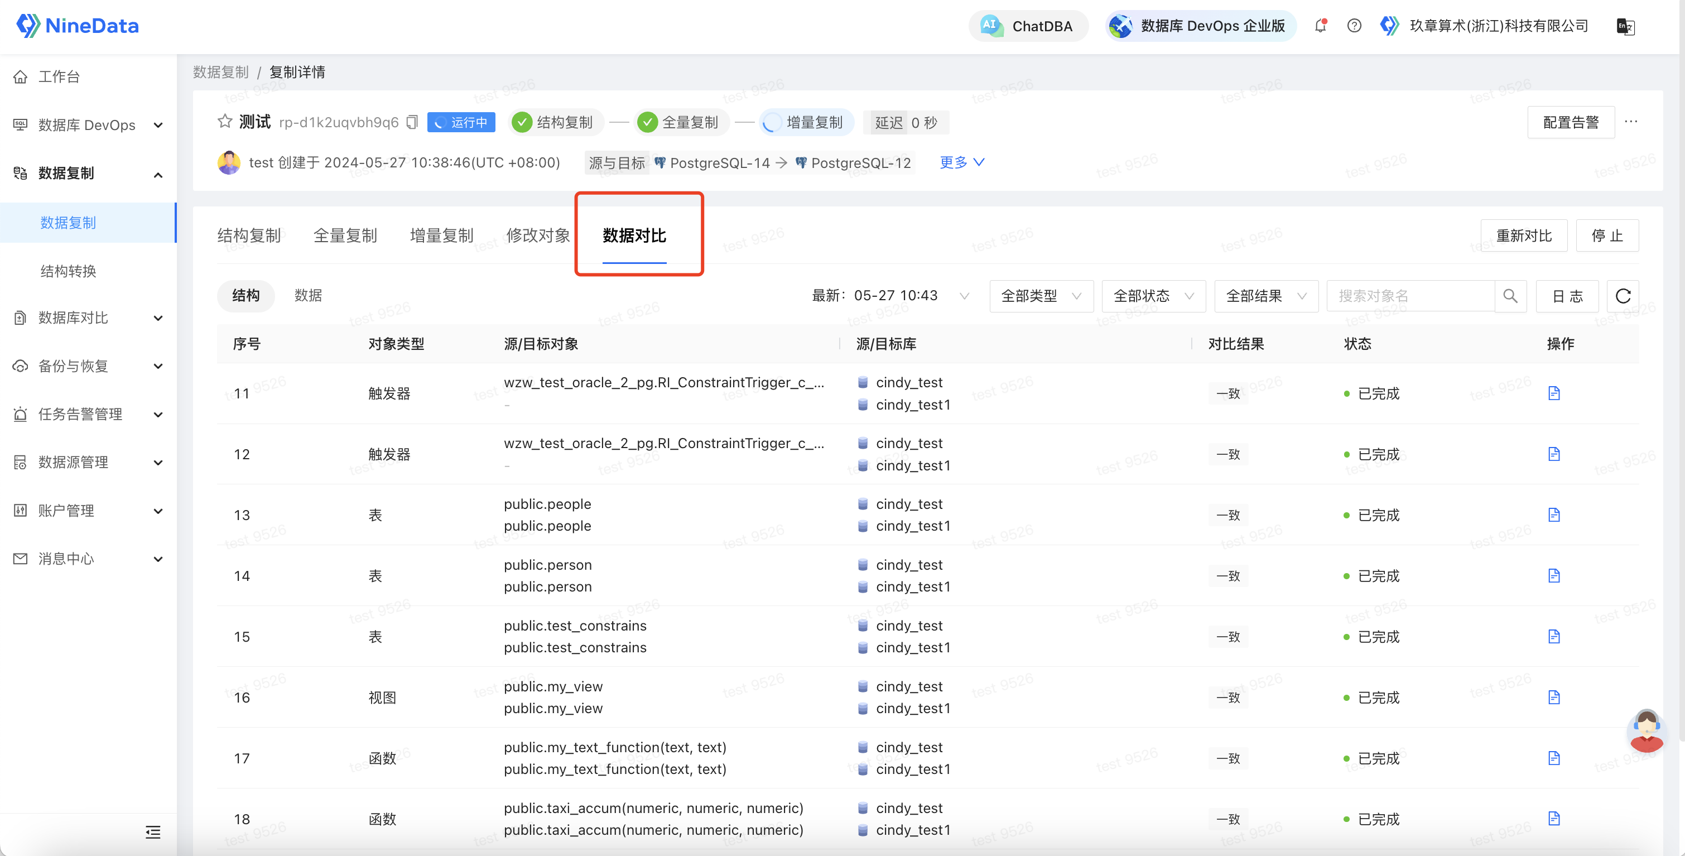Open latest comparison time dropdown

(x=891, y=296)
